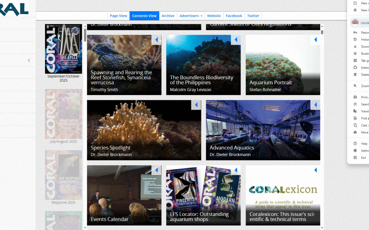The width and height of the screenshot is (369, 230).
Task: Click the share arrow on Stonefish article tile
Action: click(x=156, y=40)
